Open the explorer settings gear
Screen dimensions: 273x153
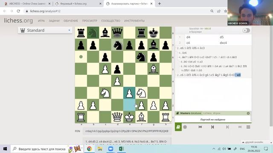coord(248,113)
